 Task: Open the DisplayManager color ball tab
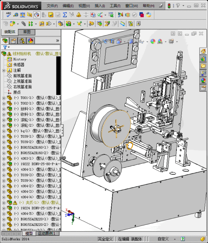pos(30,41)
